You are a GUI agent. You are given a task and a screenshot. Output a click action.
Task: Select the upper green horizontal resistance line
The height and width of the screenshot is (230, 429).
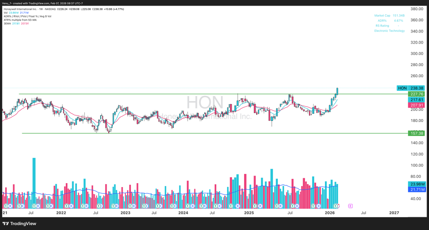(x=213, y=94)
